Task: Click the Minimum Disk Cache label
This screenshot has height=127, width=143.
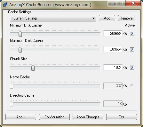Action: (26, 25)
